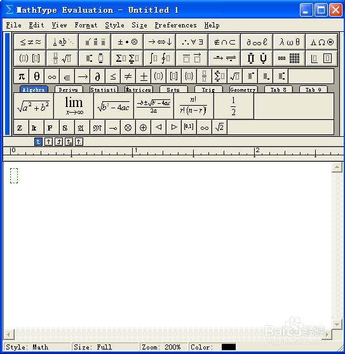Select the highlighted left-justified tab stop

(38, 142)
